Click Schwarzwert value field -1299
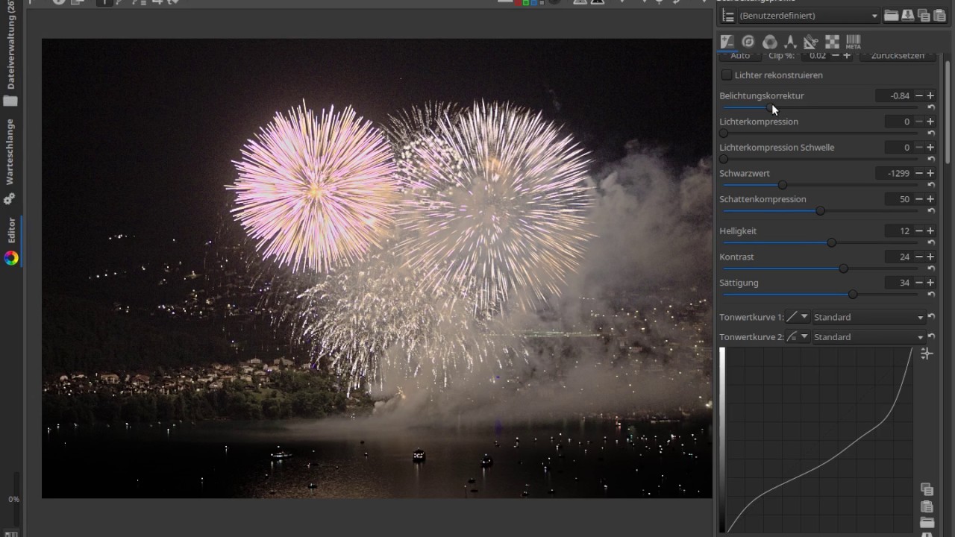 click(x=894, y=173)
